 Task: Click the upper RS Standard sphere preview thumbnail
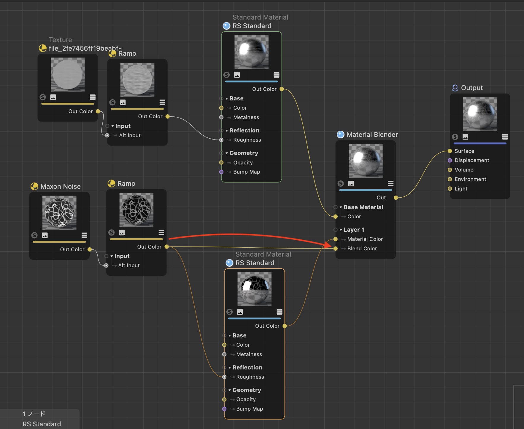tap(251, 52)
